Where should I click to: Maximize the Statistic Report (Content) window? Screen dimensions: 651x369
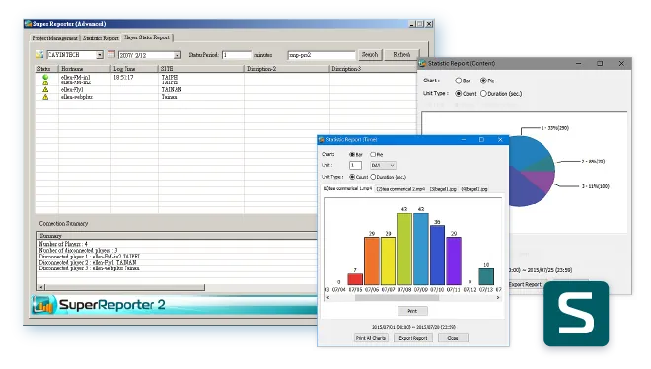tap(600, 63)
